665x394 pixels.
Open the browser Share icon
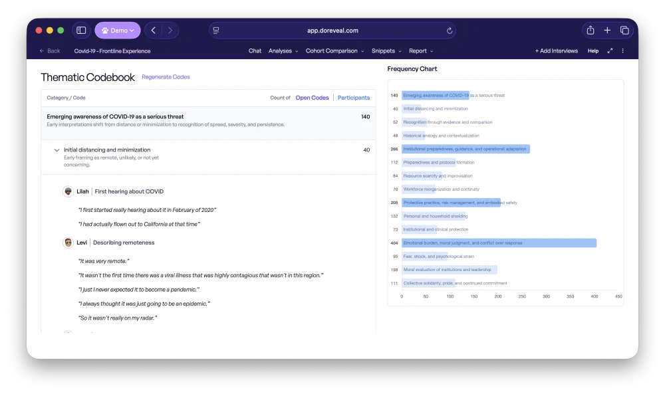[x=591, y=30]
